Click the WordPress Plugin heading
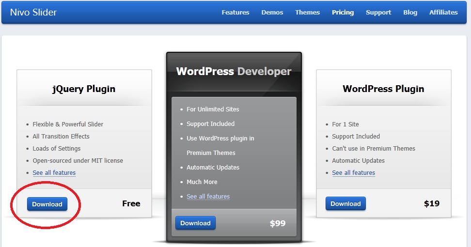Screen dimensions: 471x247 (x=383, y=89)
